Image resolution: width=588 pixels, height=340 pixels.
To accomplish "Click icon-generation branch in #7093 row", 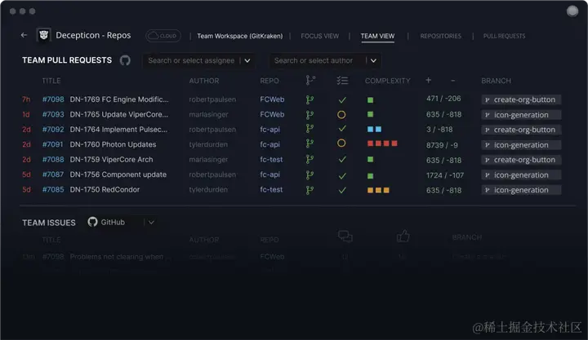I will click(x=521, y=115).
